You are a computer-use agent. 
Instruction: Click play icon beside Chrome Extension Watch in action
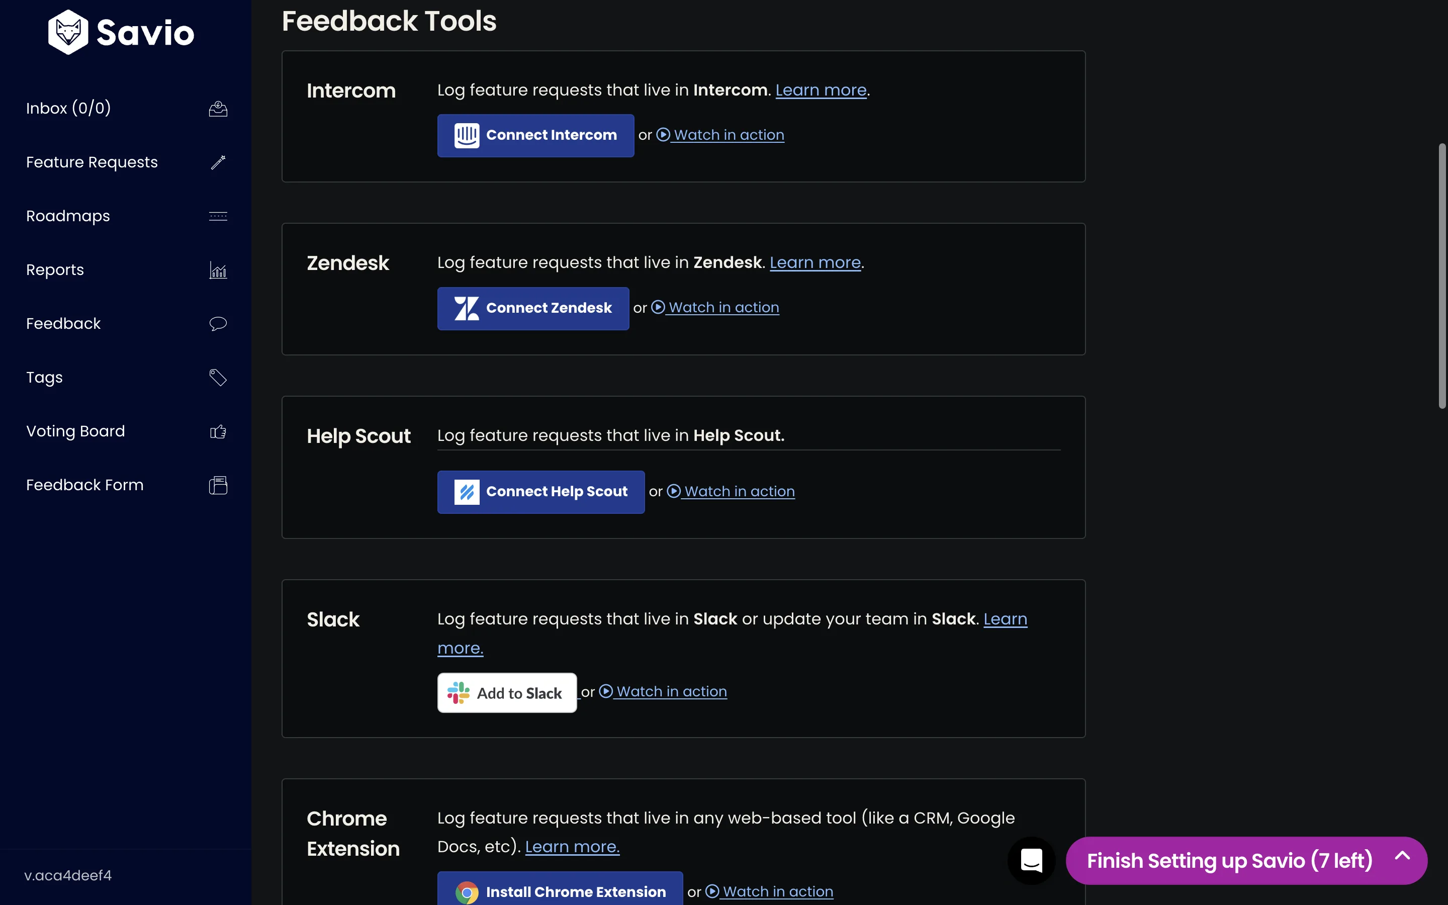point(712,891)
